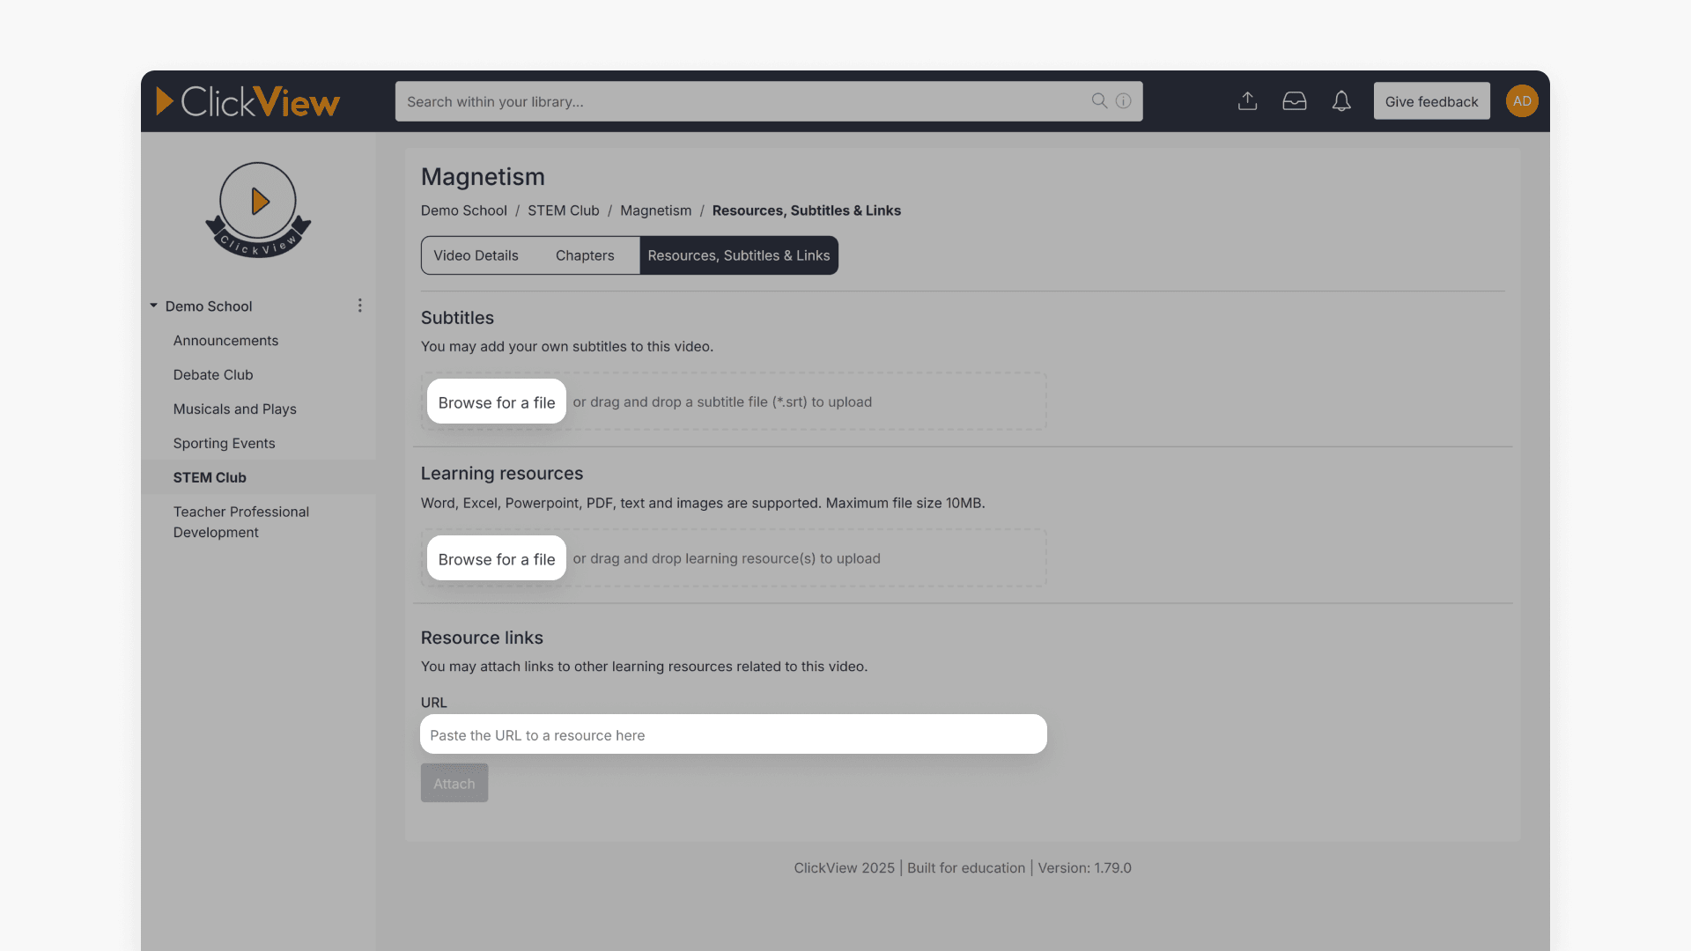The height and width of the screenshot is (951, 1691).
Task: Collapse the Demo School tree in the sidebar
Action: pyautogui.click(x=153, y=306)
